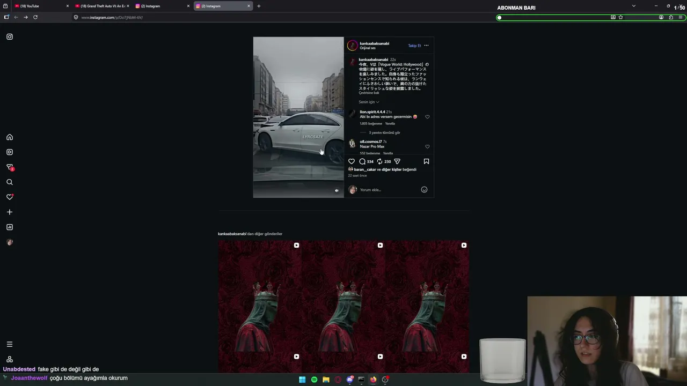Viewport: 687px width, 386px height.
Task: Open Windows Start menu on taskbar
Action: pyautogui.click(x=302, y=380)
